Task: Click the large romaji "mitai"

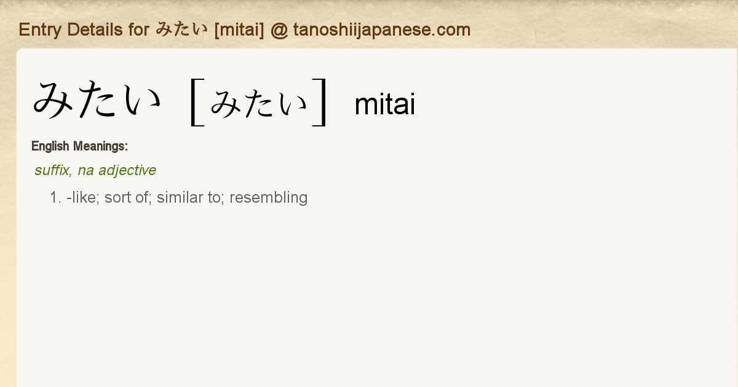Action: [385, 105]
